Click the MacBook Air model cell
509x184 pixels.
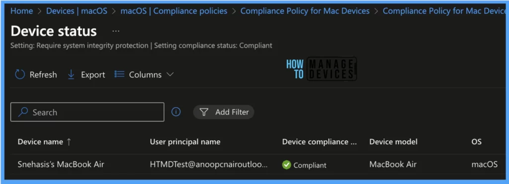pos(393,165)
